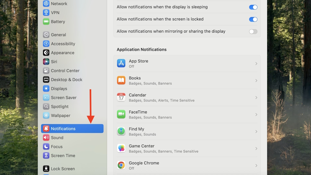Screen dimensions: 311x175
Task: Open Books notification settings label
Action: tap(135, 78)
